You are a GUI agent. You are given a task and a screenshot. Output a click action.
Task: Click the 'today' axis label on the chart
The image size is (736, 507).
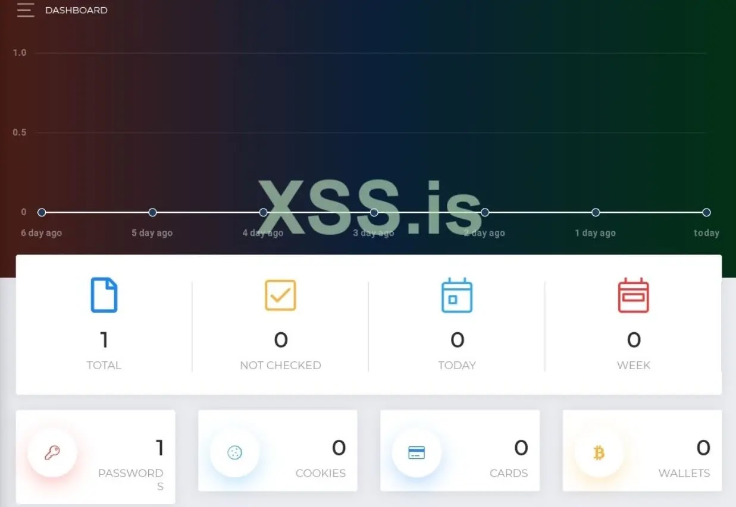(x=706, y=233)
